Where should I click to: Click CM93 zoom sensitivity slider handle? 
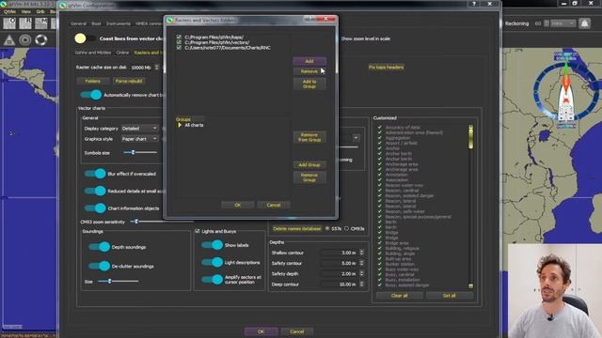136,222
